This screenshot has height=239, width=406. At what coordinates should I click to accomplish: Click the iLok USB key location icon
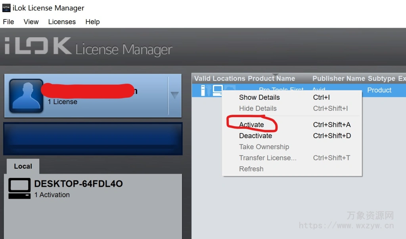click(204, 90)
